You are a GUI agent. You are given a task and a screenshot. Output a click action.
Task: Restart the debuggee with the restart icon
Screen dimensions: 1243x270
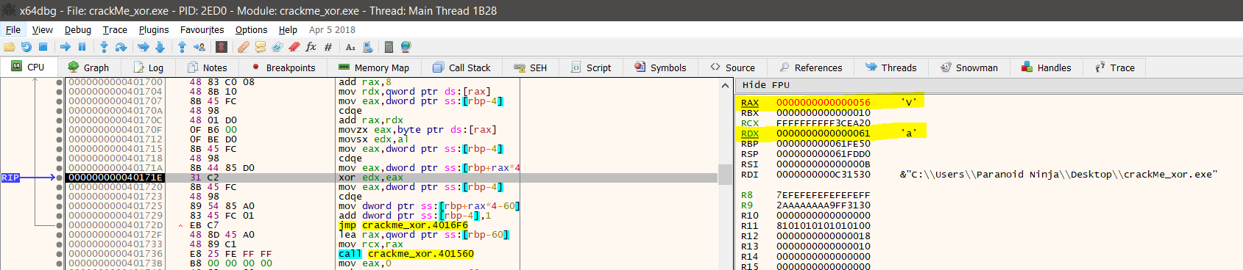[x=26, y=47]
